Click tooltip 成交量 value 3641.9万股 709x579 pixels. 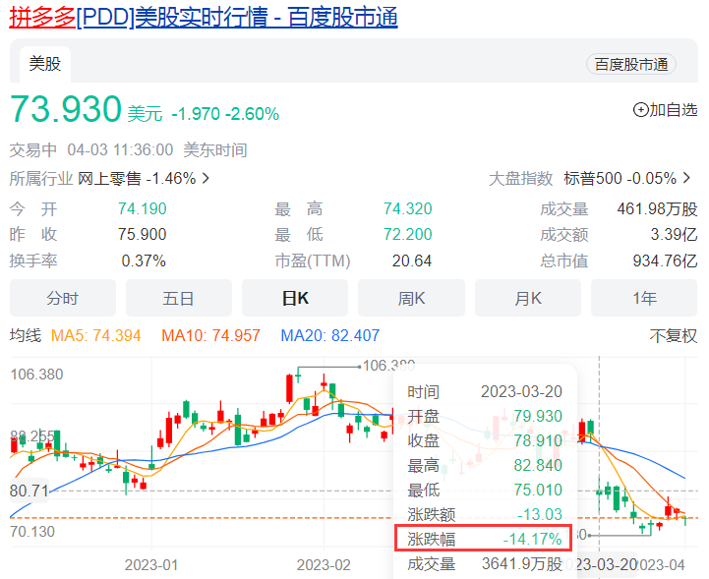pyautogui.click(x=522, y=563)
